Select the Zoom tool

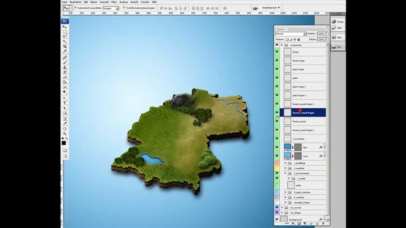65,134
